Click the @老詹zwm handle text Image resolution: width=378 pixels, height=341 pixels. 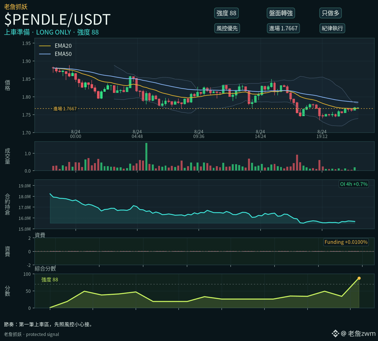358,333
